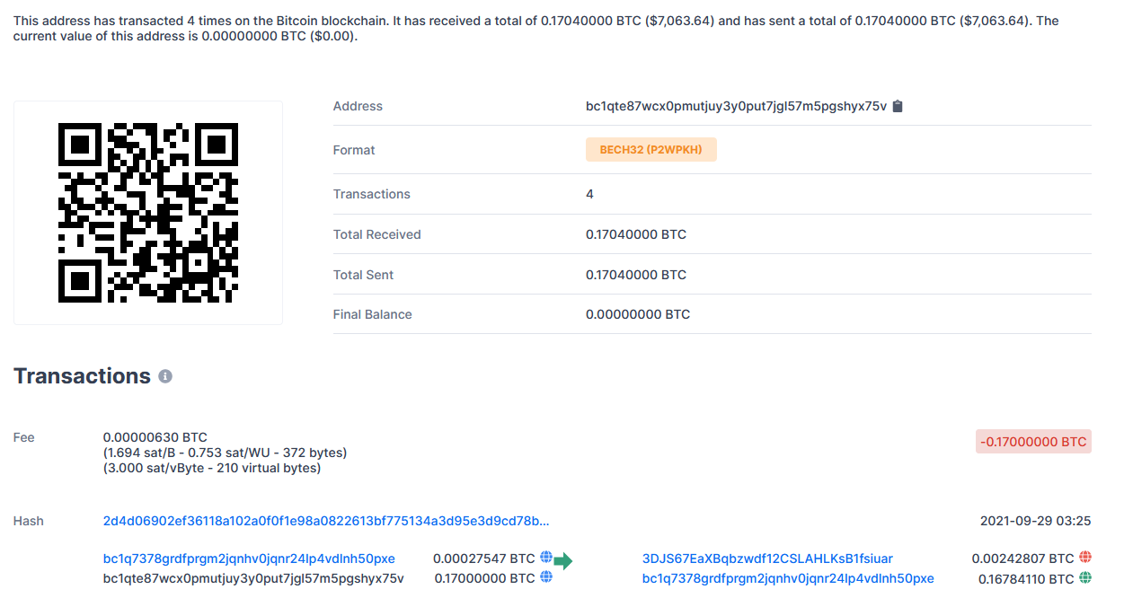Select the output amount 0.16784110 BTC
This screenshot has width=1124, height=607.
tap(1026, 579)
